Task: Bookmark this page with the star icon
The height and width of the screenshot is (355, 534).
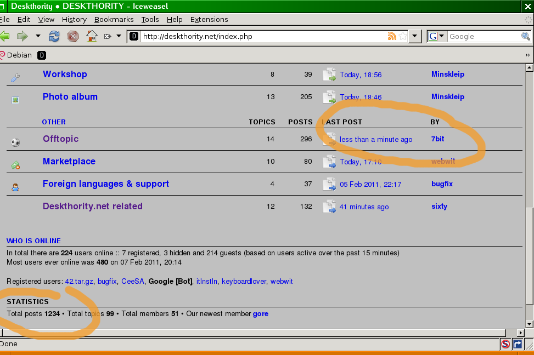Action: 403,37
